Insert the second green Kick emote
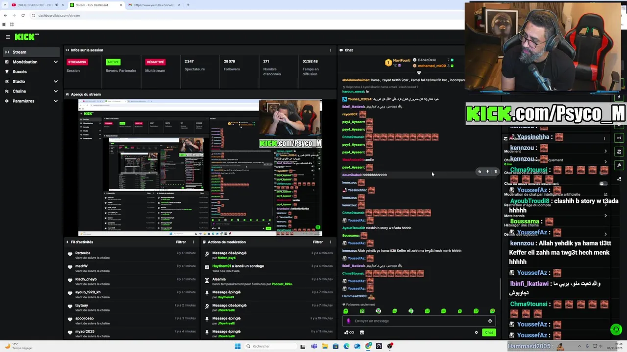The height and width of the screenshot is (352, 627). 362,311
